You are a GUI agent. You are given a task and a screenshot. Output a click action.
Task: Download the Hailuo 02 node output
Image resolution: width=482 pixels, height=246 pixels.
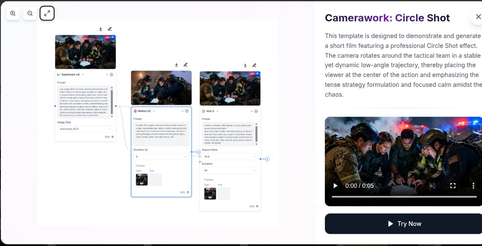point(176,65)
